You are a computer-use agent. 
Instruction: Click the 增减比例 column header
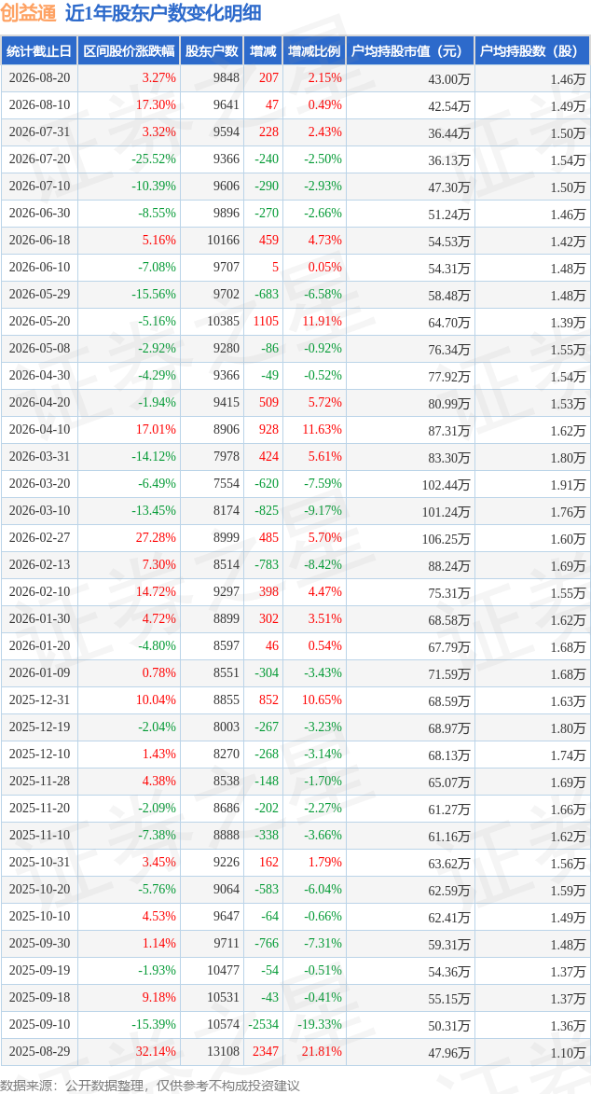pos(315,51)
